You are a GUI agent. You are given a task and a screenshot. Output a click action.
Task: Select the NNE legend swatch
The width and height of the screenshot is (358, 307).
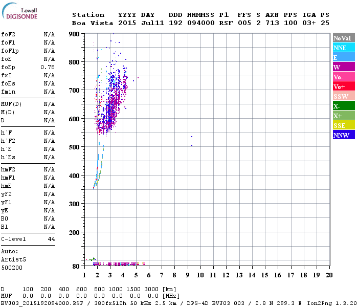[x=344, y=48]
